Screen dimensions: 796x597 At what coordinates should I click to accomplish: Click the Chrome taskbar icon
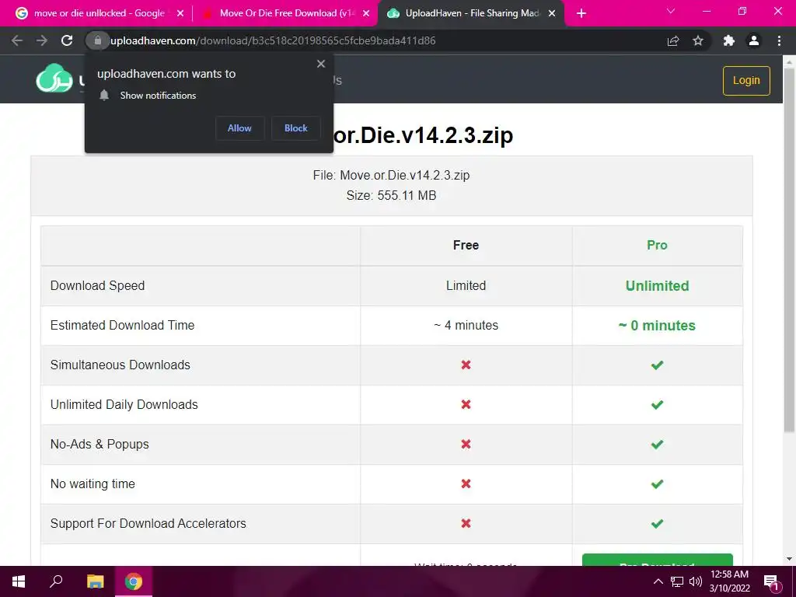tap(134, 581)
